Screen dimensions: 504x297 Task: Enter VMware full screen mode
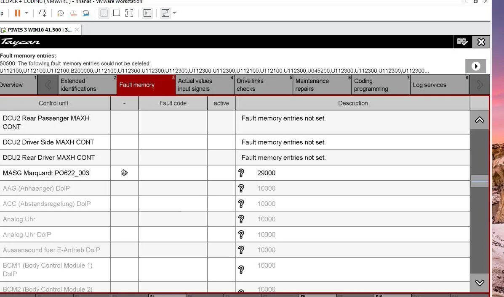[x=129, y=13]
